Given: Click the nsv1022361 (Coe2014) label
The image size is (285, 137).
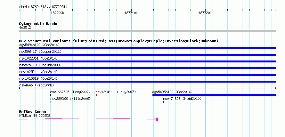Looking at the screenshot, I should (x=38, y=58).
